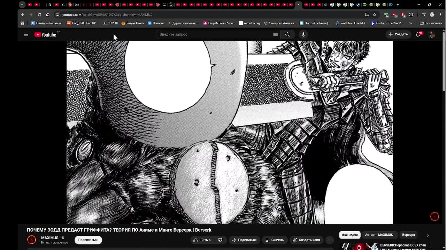
Task: Open the DropMeFiles bookmark
Action: (219, 23)
